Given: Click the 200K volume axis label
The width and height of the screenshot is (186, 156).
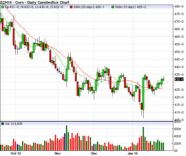Looking at the screenshot, I should tap(178, 143).
